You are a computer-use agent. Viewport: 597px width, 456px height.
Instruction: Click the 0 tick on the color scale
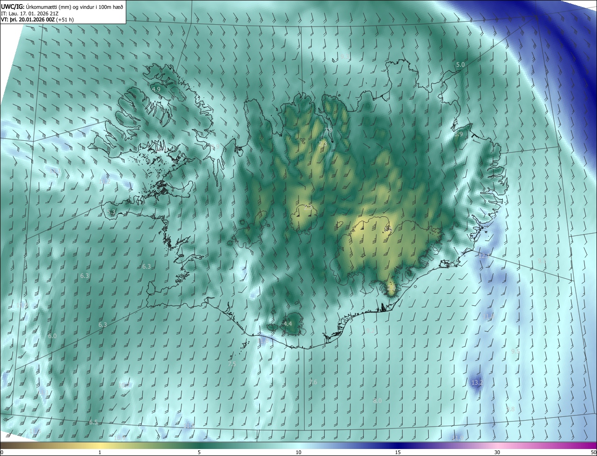2,452
